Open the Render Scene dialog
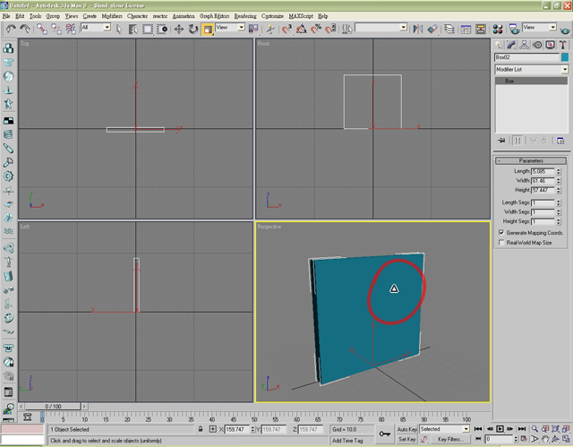This screenshot has height=447, width=573. 514,29
